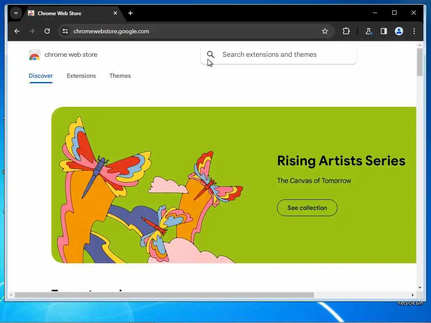
Task: Reload the Chrome Web Store page
Action: 47,31
